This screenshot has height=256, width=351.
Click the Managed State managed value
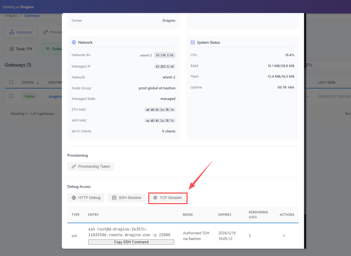168,99
